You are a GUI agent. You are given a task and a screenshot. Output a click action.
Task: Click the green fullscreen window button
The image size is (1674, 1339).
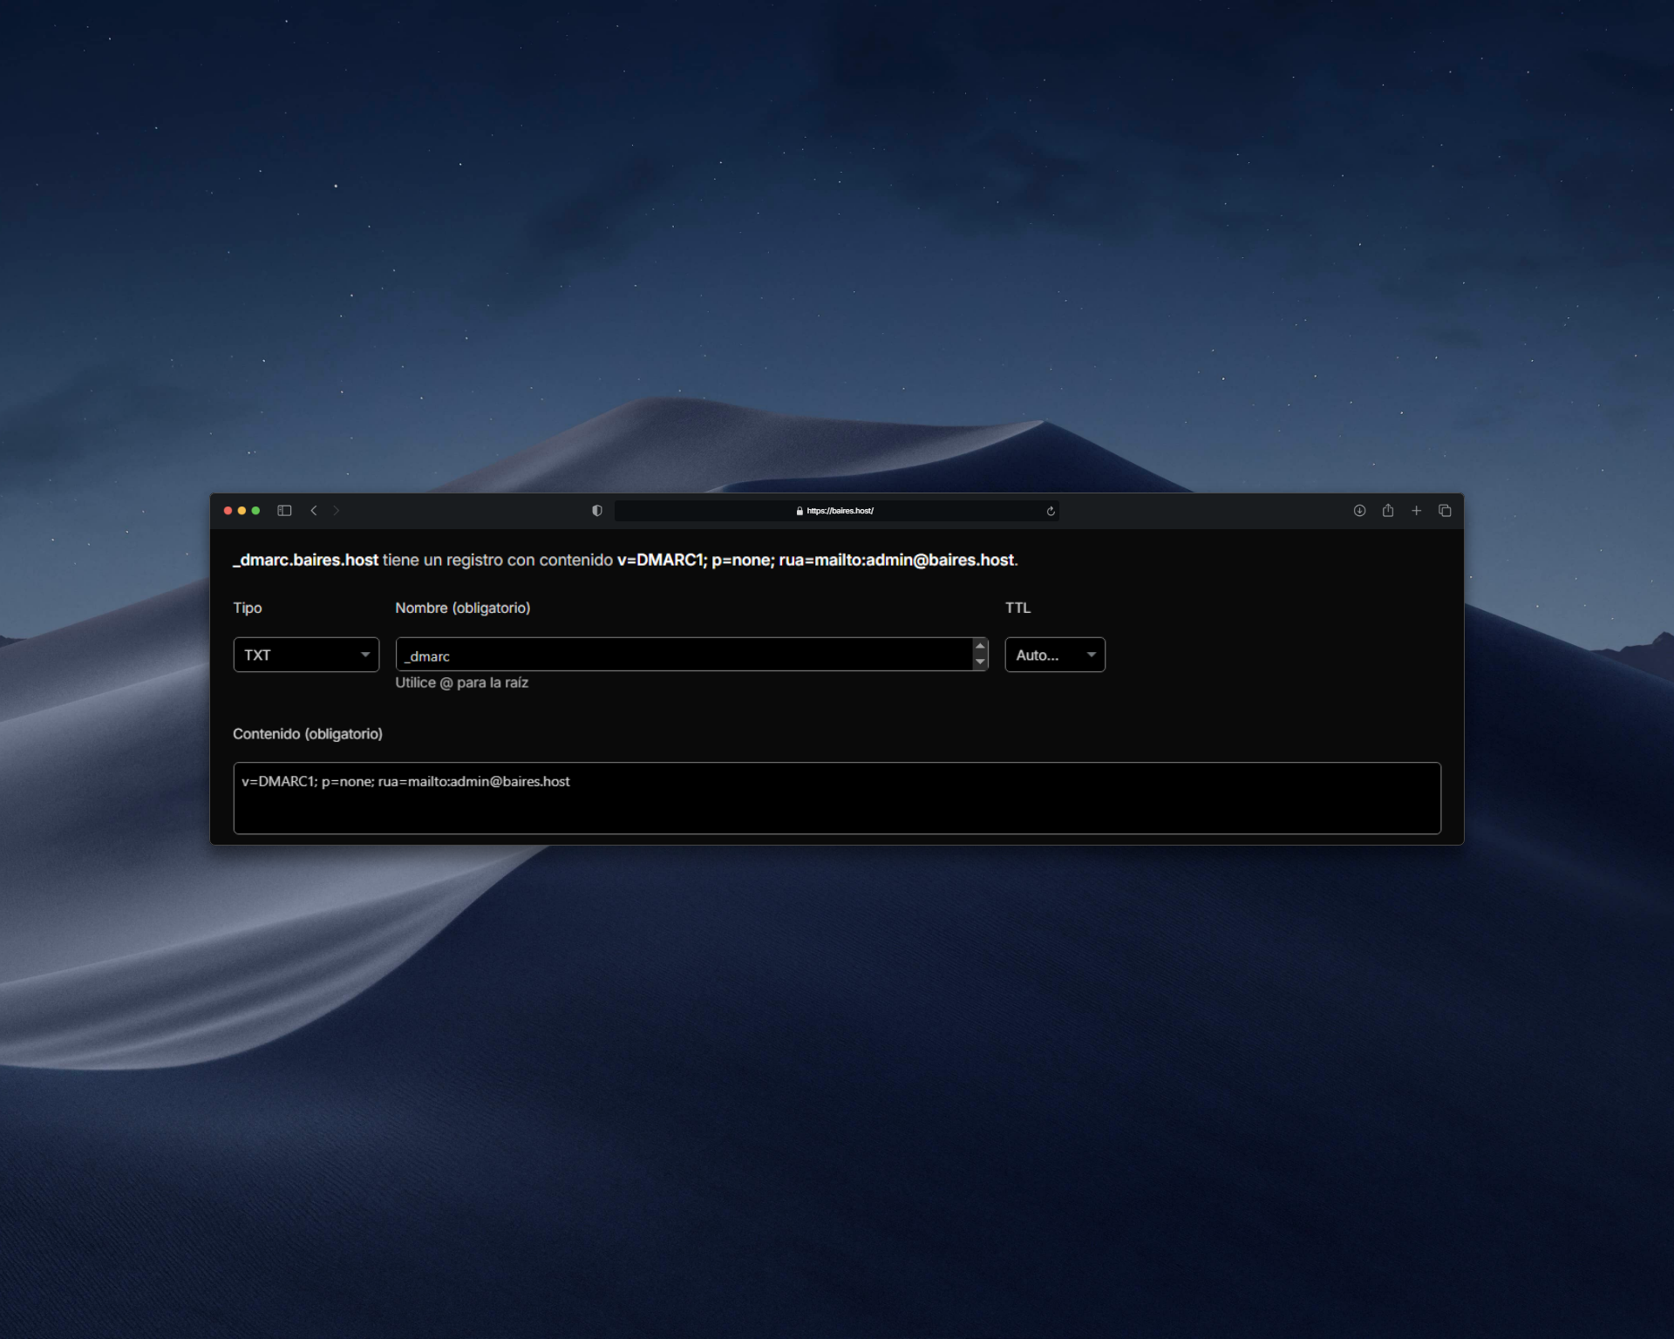pyautogui.click(x=256, y=511)
